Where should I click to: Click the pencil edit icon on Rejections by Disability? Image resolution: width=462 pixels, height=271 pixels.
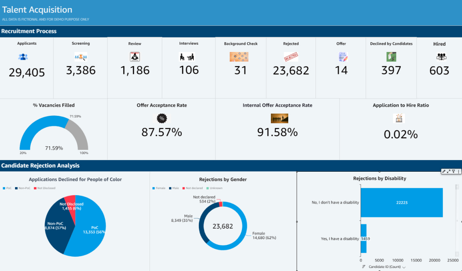[444, 171]
